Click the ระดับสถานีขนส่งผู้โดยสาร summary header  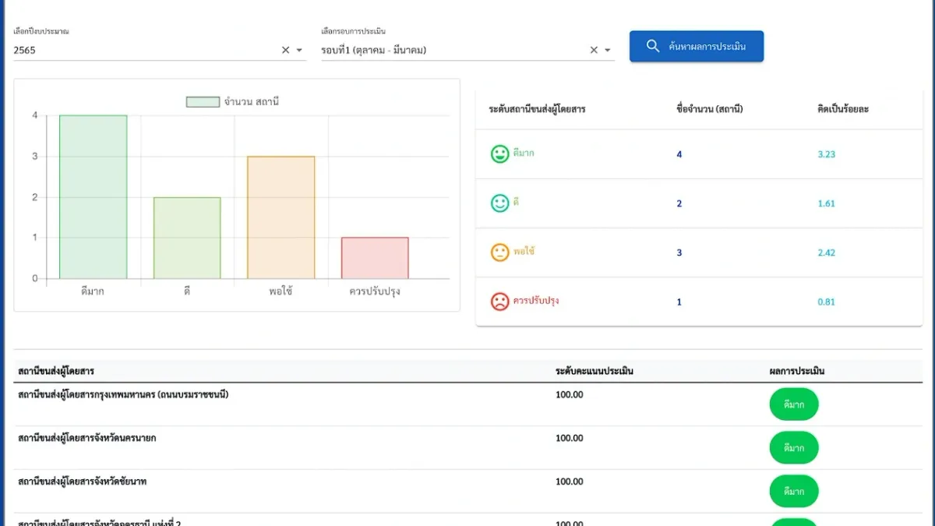tap(537, 109)
